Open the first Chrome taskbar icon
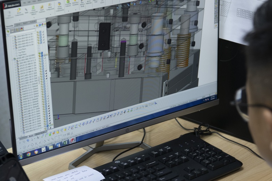Viewport: 272px width, 181px height. point(29,154)
